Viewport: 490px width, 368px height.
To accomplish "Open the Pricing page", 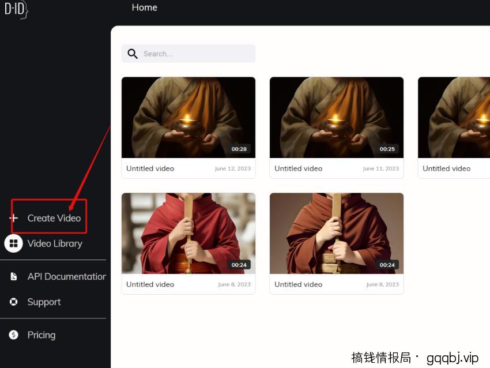I will (x=41, y=335).
